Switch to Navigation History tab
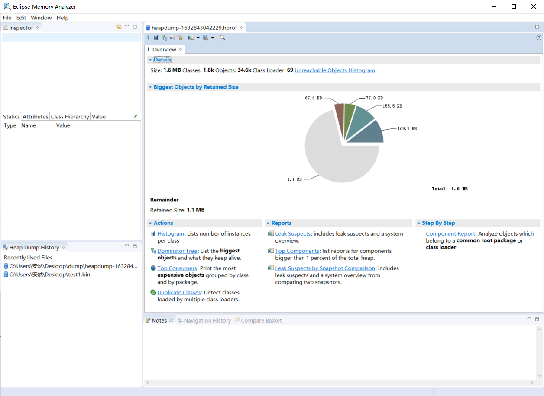The image size is (544, 396). coord(204,320)
